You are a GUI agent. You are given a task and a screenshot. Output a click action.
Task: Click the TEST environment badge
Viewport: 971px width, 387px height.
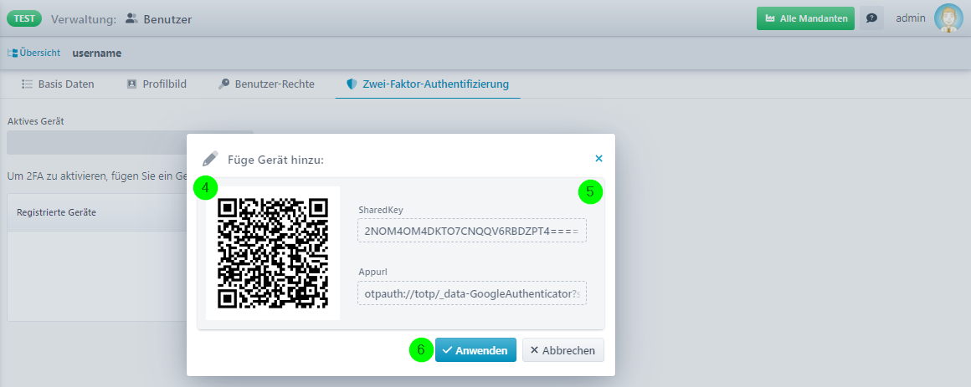tap(24, 18)
